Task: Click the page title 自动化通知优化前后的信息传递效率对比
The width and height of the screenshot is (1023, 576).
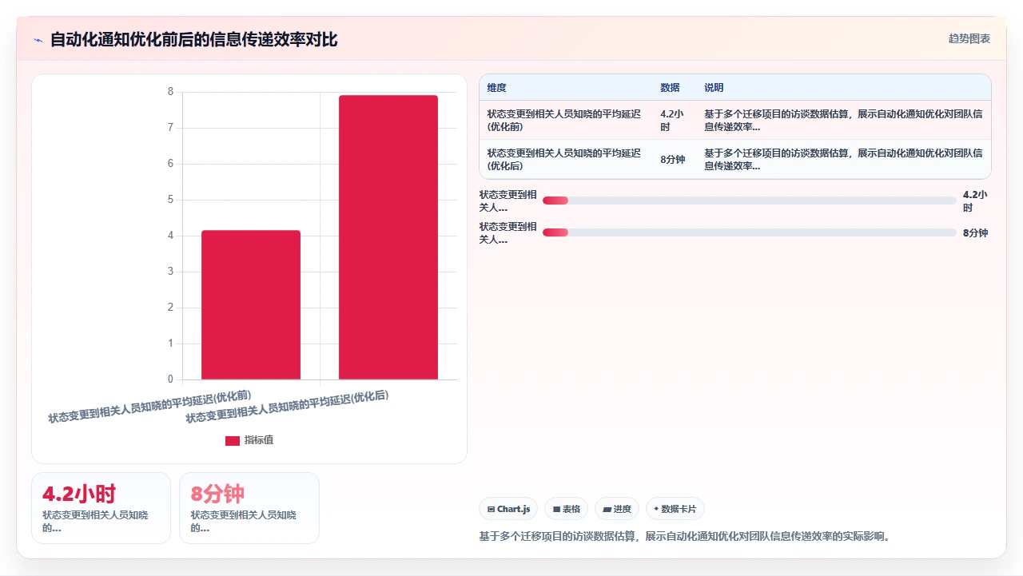Action: [x=194, y=40]
